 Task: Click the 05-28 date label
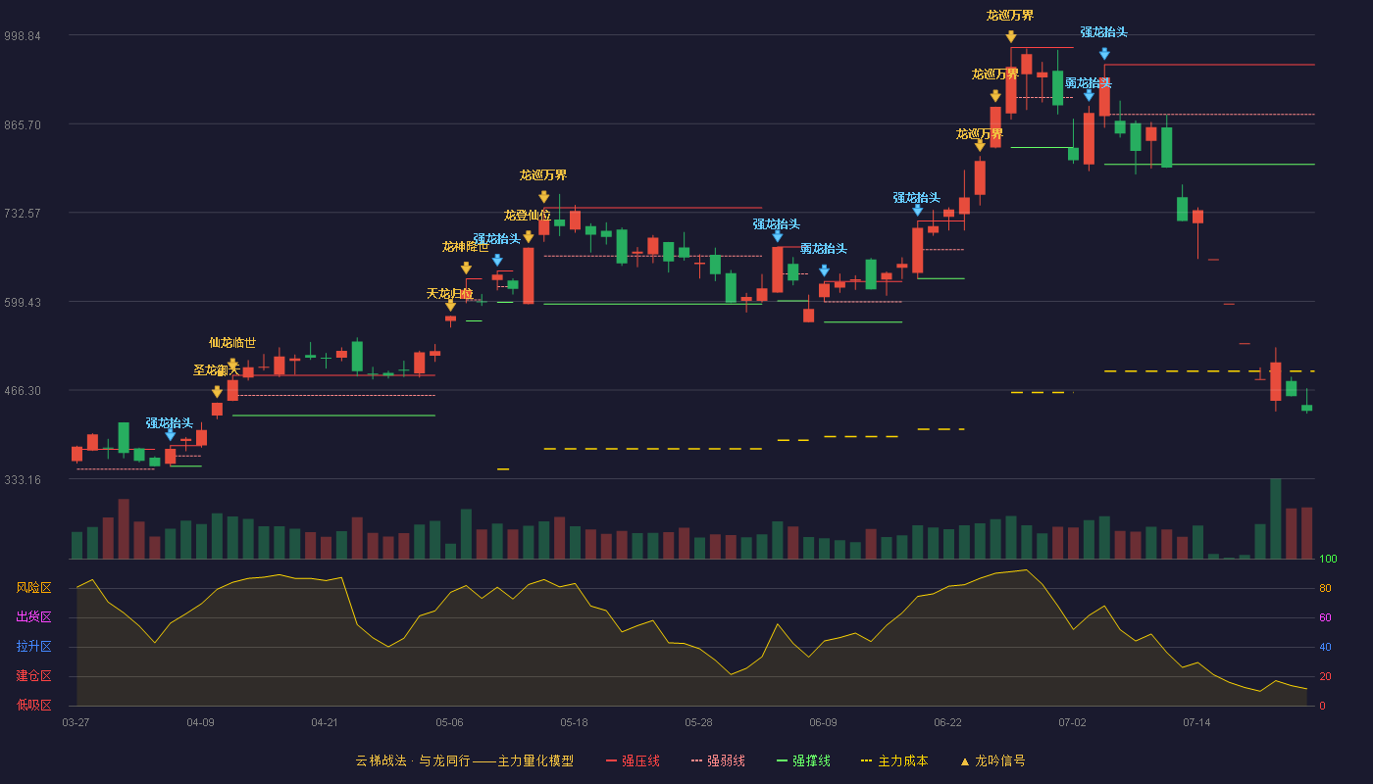[698, 722]
